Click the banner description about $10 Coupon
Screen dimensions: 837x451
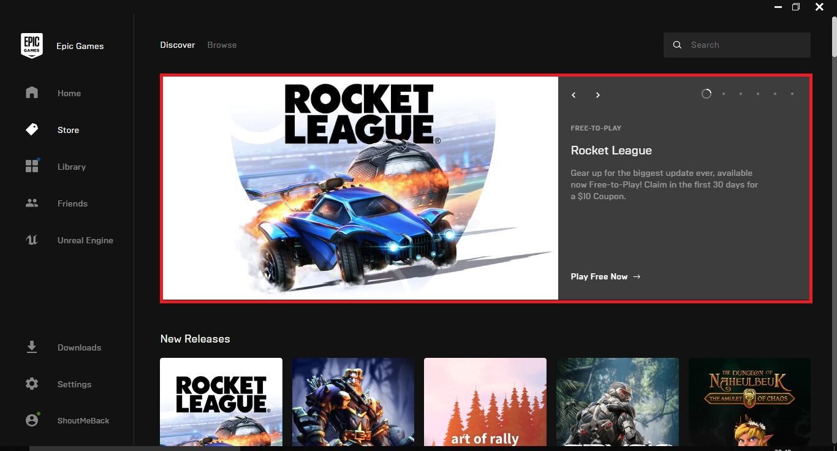[664, 185]
